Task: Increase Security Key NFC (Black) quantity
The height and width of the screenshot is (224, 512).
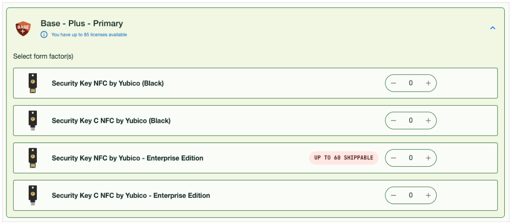Action: 428,83
